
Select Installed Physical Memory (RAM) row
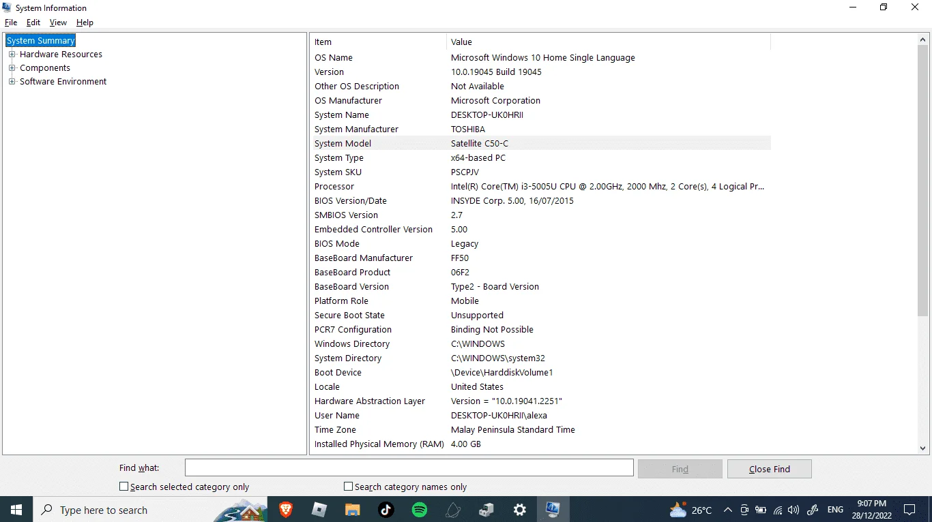tap(540, 444)
